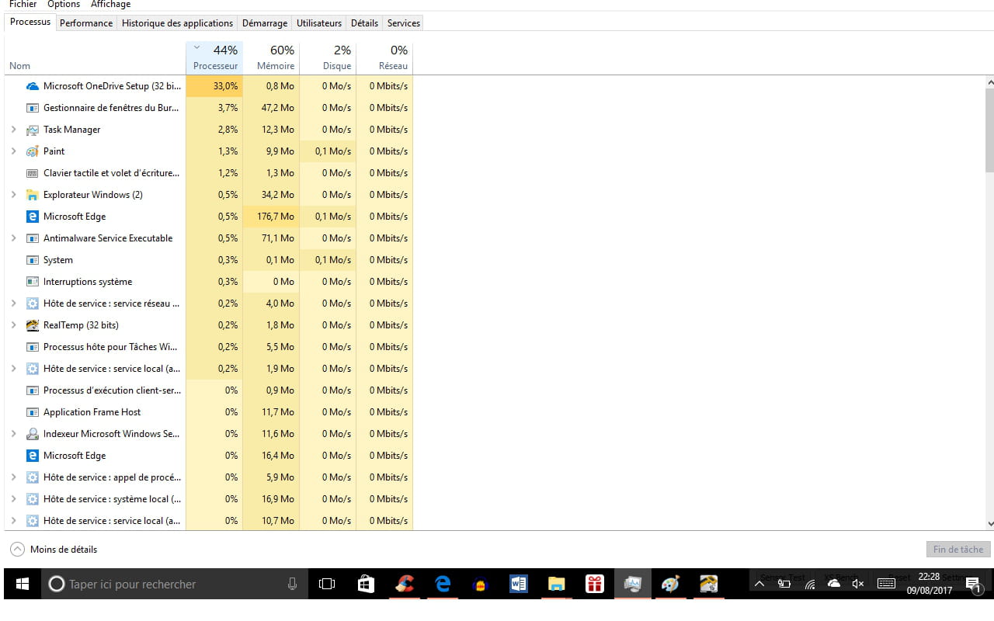
Task: Expand the Explorateur Windows (2) row
Action: 14,195
